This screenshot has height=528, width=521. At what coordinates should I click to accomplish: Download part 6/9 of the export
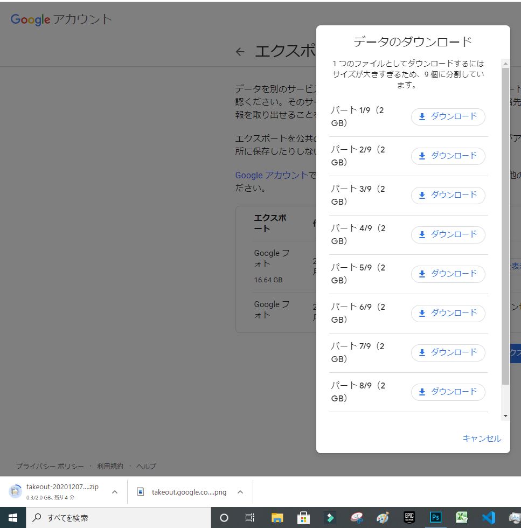(448, 313)
